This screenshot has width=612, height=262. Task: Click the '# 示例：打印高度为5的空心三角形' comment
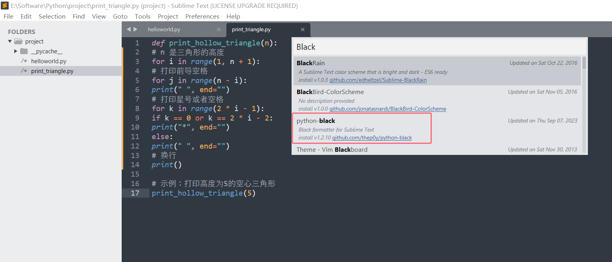click(213, 184)
